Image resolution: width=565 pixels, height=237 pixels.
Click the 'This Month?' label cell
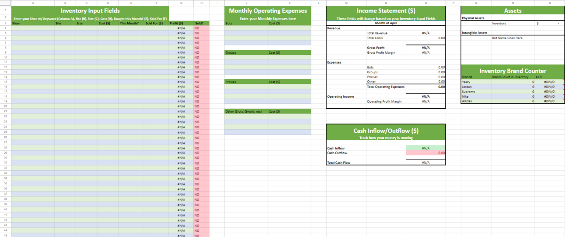point(131,23)
